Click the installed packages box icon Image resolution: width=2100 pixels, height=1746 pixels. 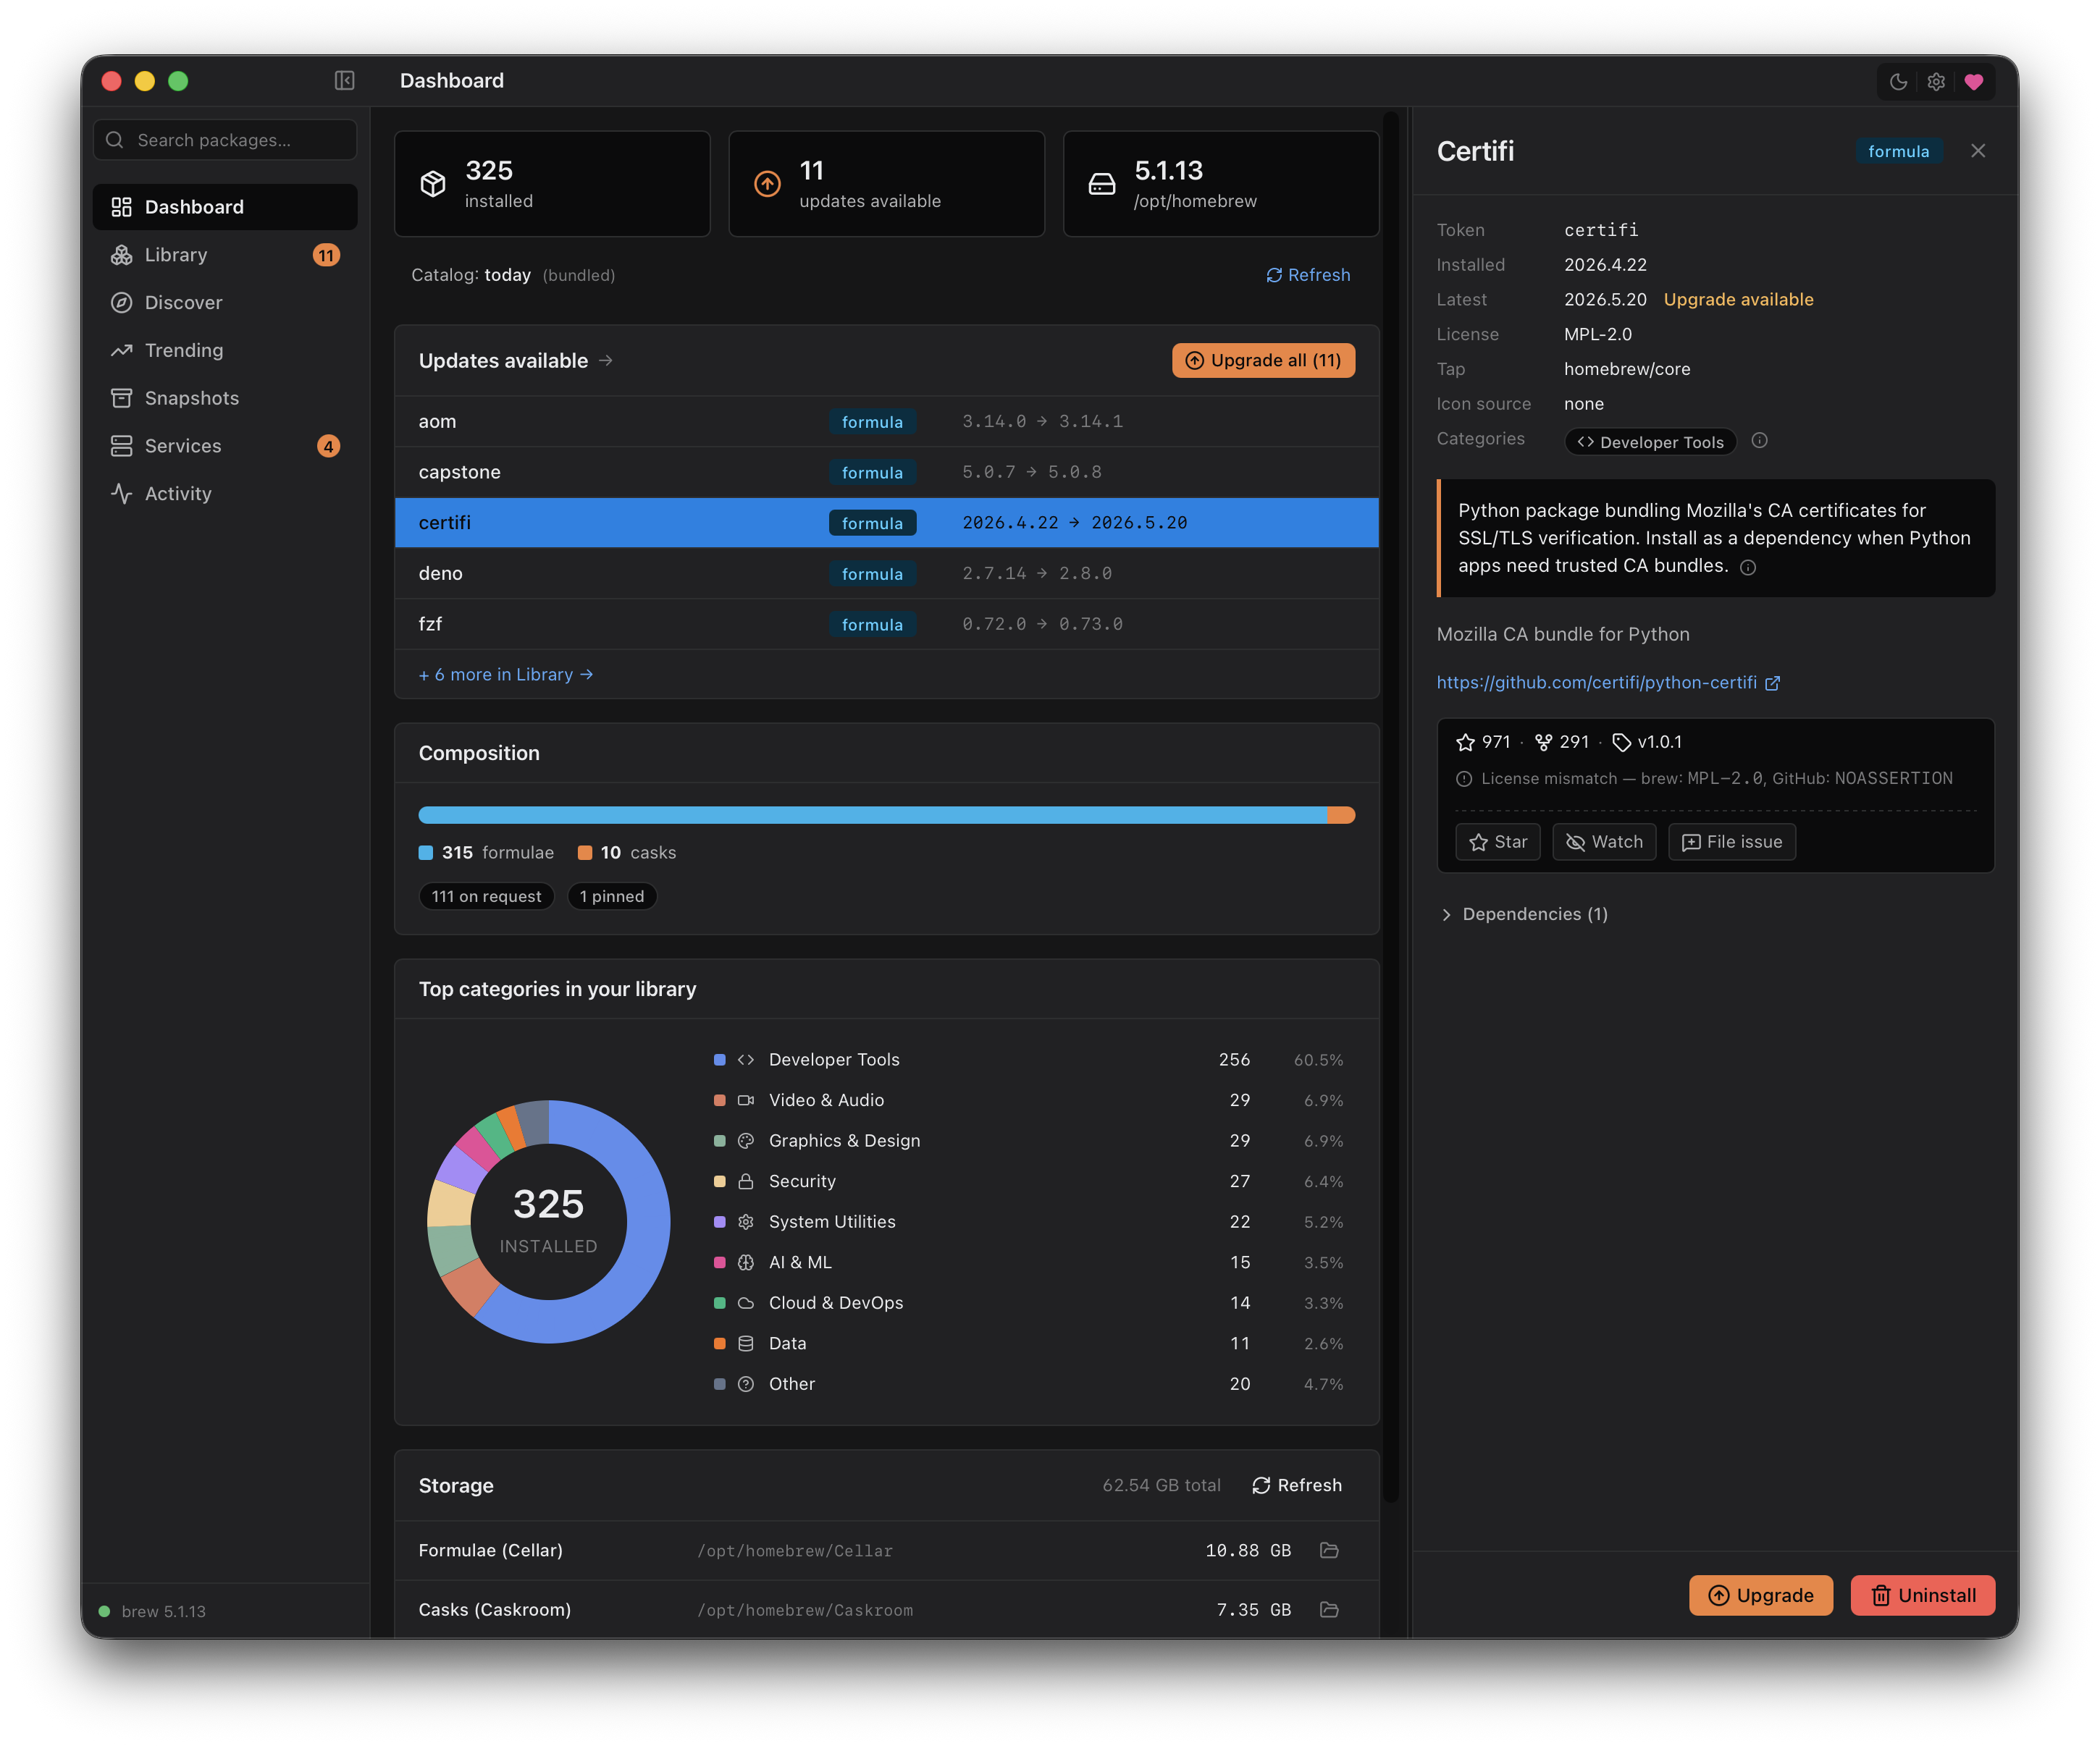point(433,184)
